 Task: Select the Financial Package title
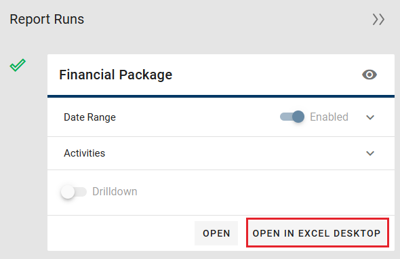point(115,75)
